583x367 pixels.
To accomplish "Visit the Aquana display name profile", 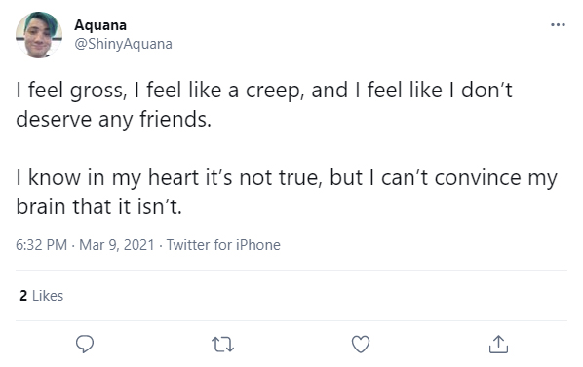I will pos(100,25).
